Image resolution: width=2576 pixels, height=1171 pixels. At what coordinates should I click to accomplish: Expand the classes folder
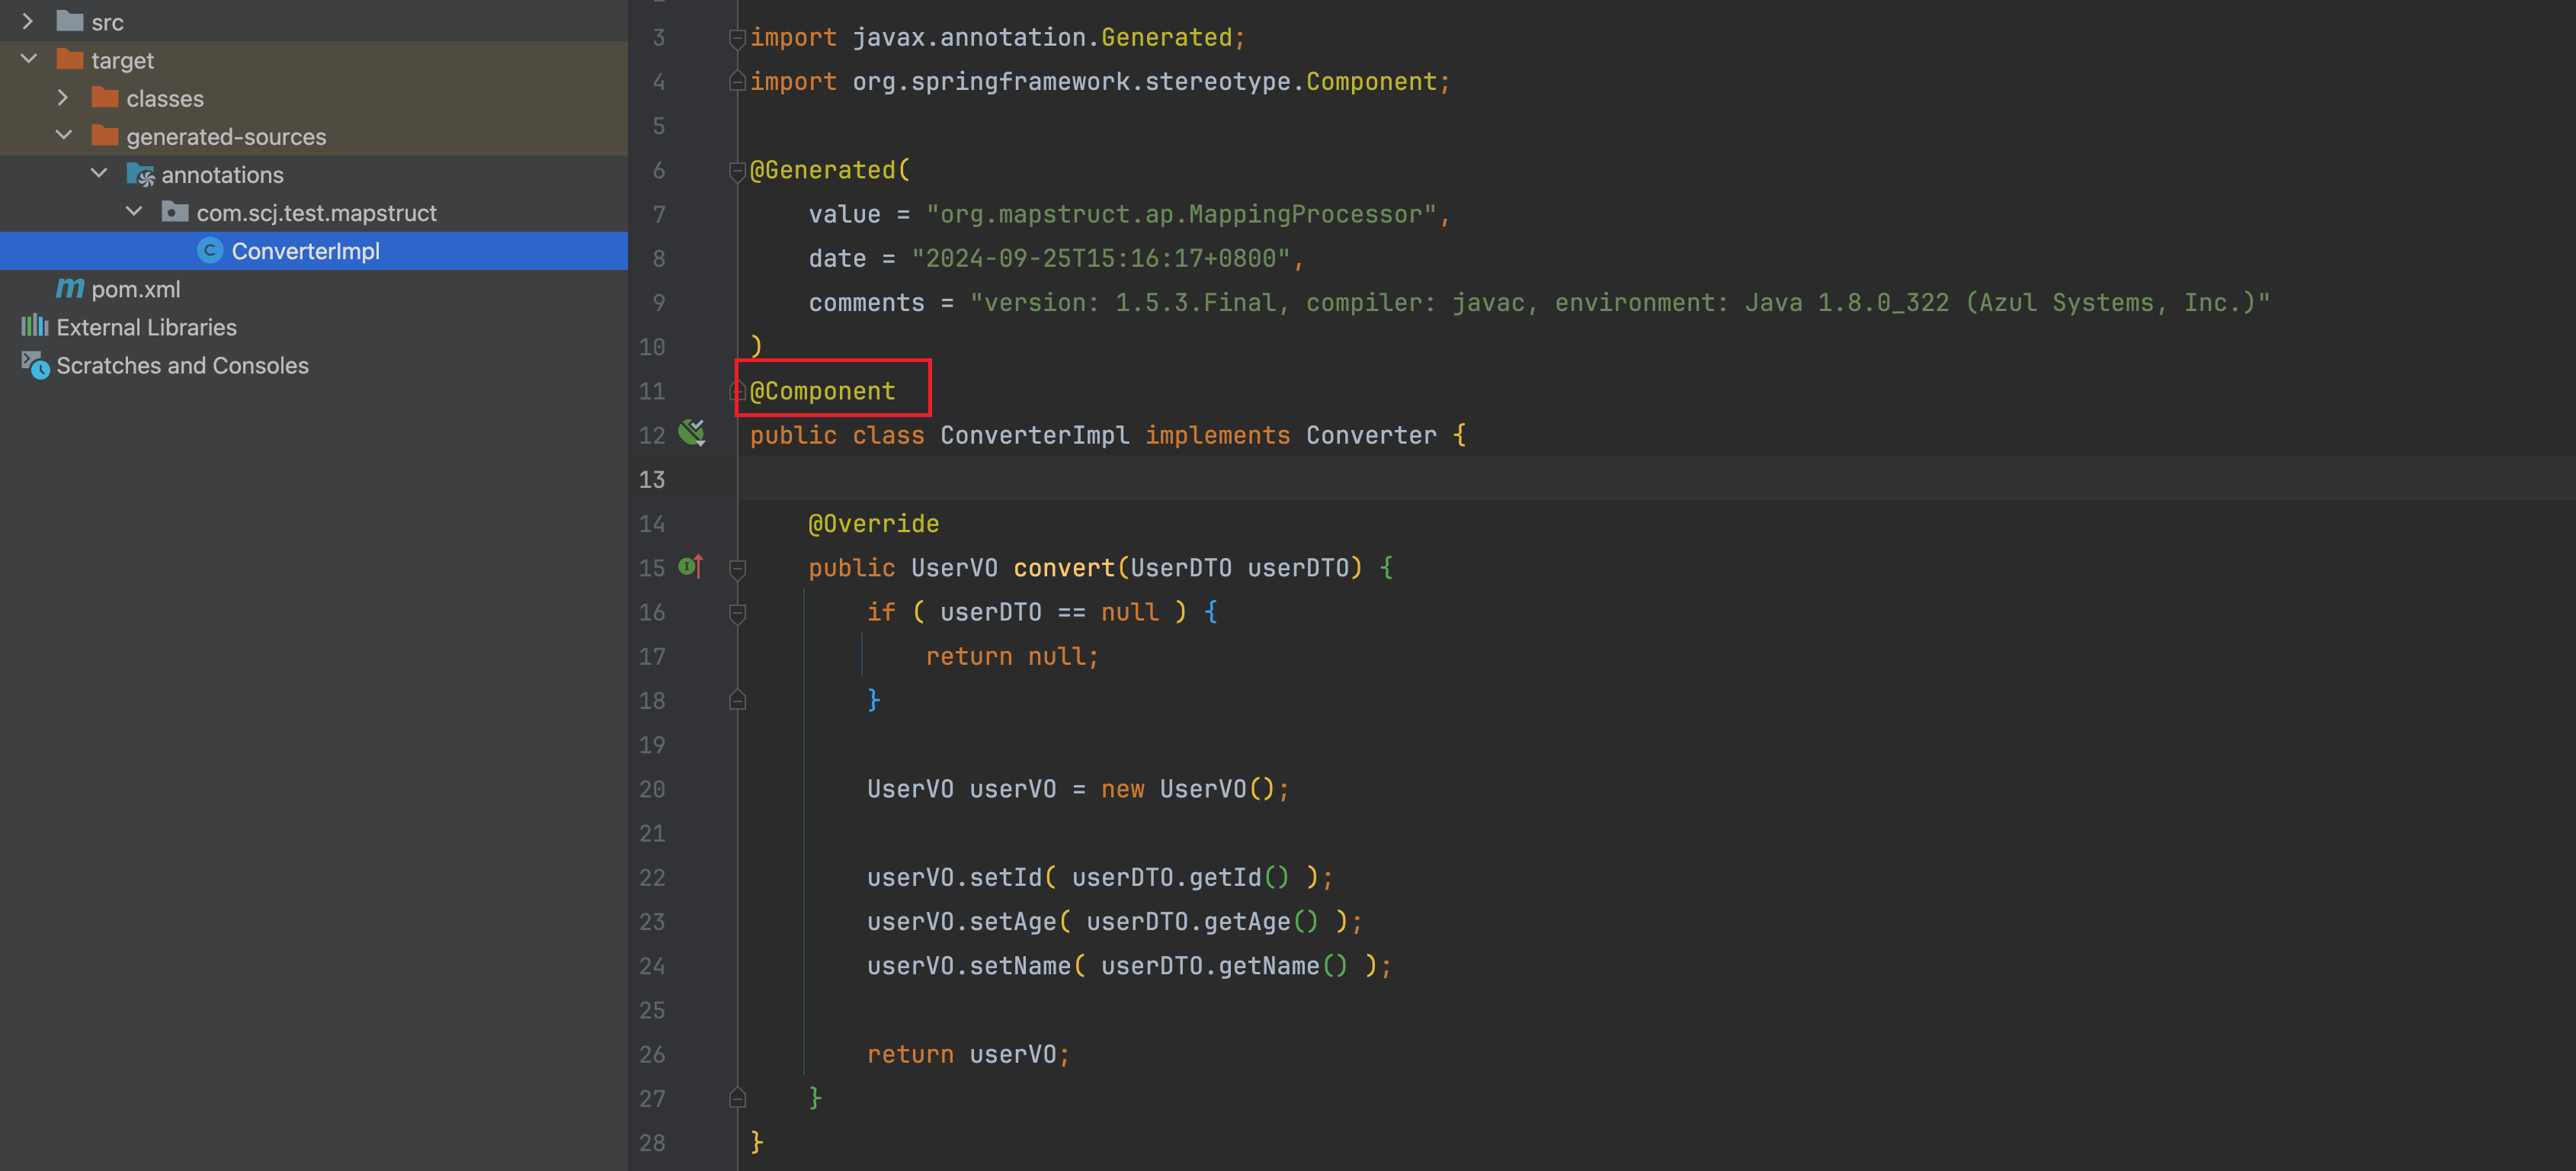[x=63, y=98]
